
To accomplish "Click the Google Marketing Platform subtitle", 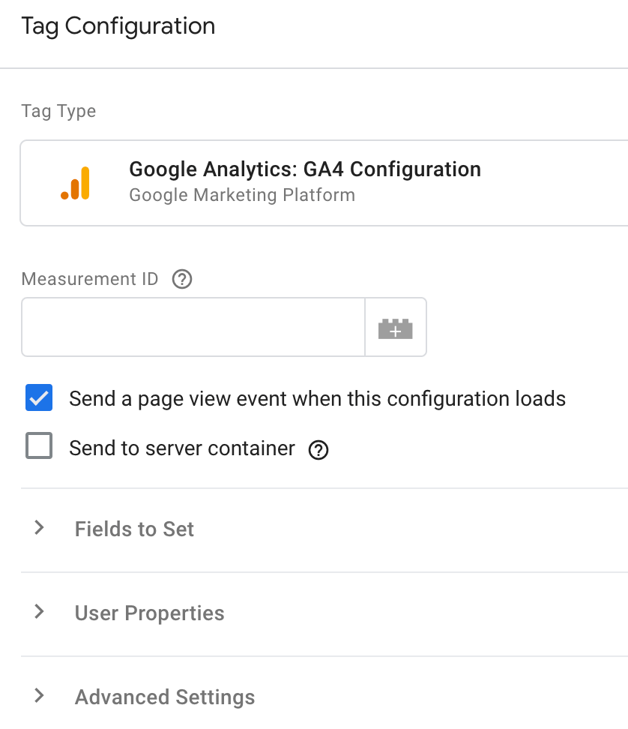I will pyautogui.click(x=242, y=195).
